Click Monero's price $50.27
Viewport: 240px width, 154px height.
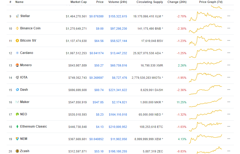click(x=99, y=65)
